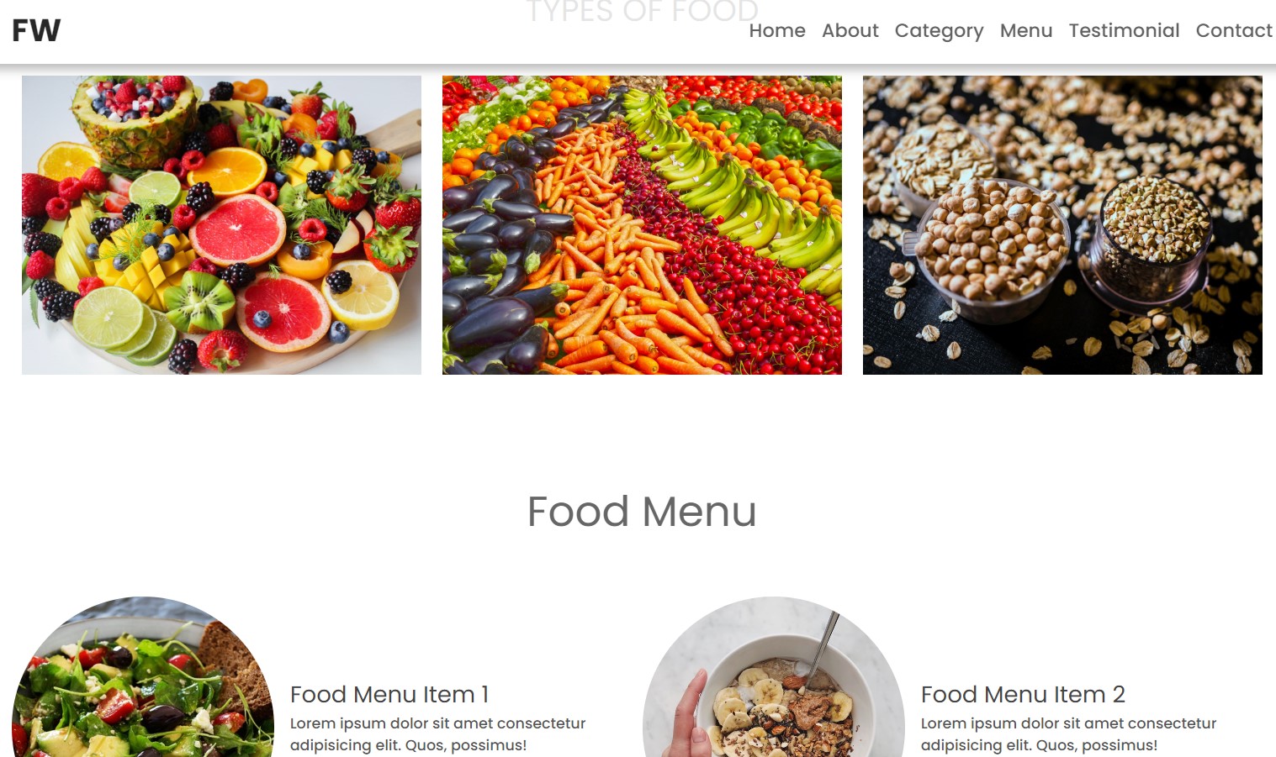
Task: Click the salad bowl circular image
Action: (x=143, y=677)
